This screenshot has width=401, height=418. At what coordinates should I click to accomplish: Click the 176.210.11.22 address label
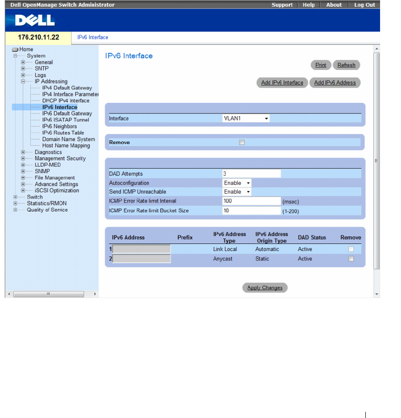tap(38, 37)
